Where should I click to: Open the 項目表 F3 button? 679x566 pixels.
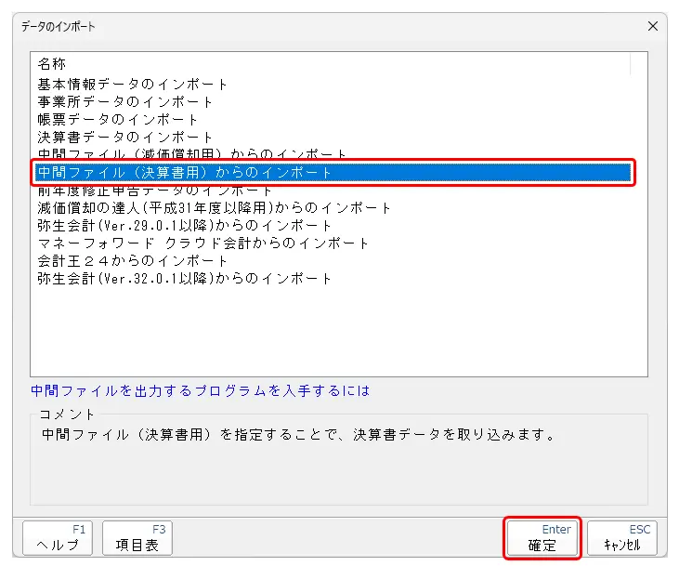coord(137,539)
